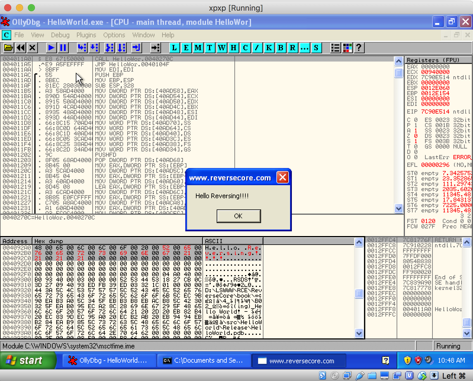Toggle the C flag value in registers
This screenshot has width=473, height=381.
tap(416, 120)
